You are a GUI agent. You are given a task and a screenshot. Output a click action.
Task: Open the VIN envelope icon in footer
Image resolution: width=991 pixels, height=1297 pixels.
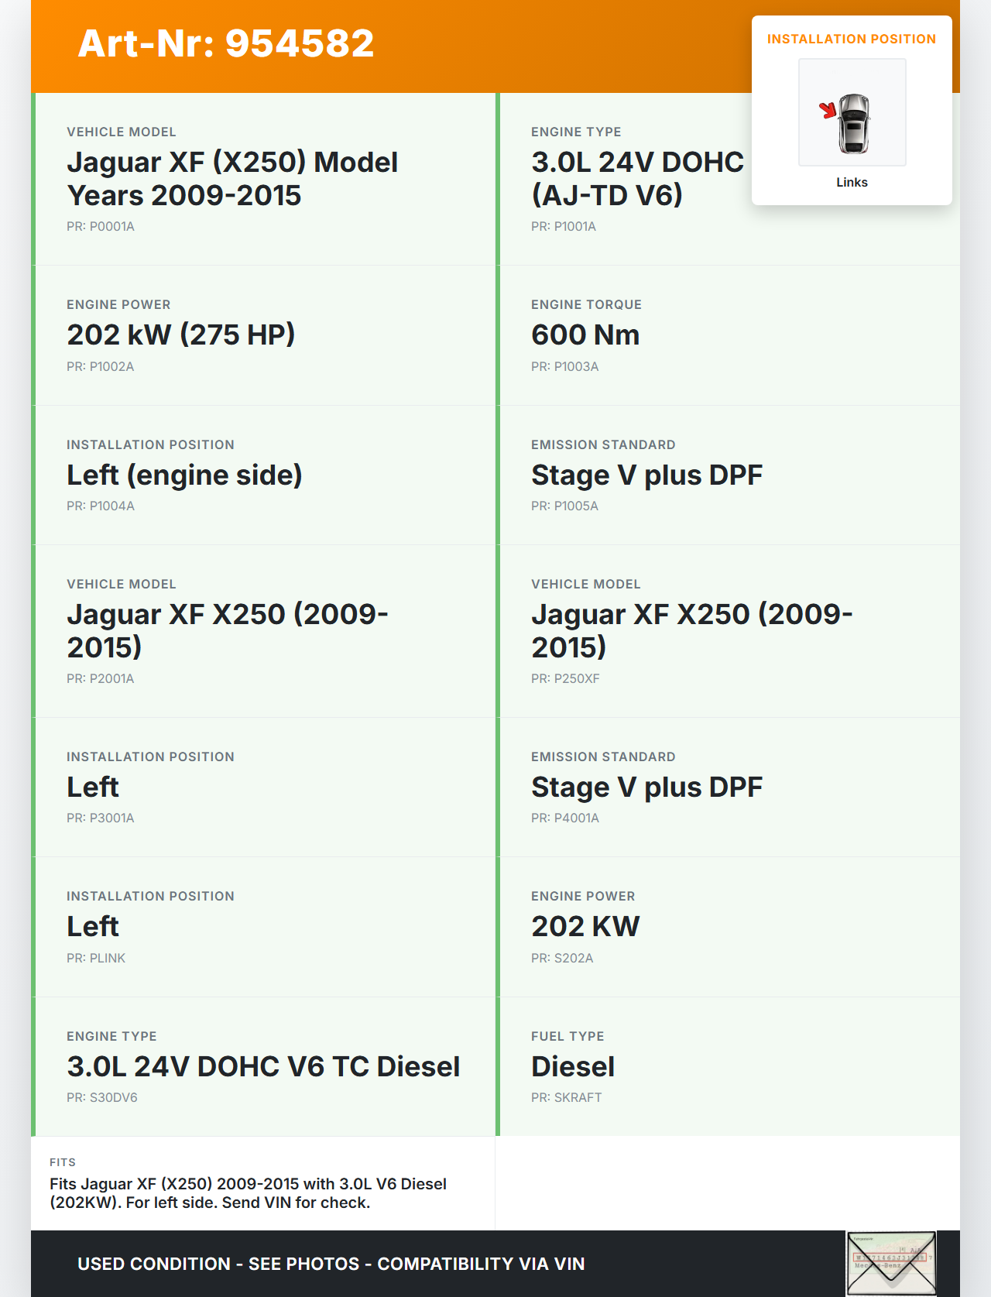(890, 1263)
